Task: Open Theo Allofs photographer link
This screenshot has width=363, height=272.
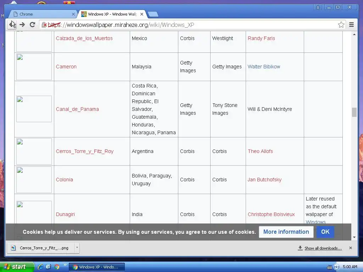Action: click(260, 151)
